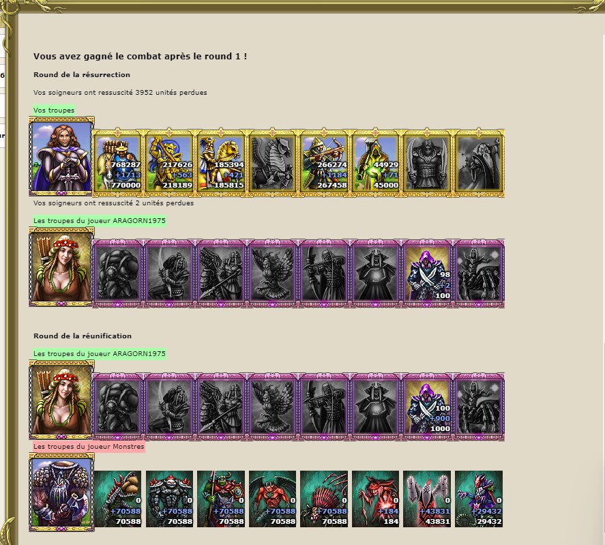Select the lizard monster unit 70588

pos(118,499)
